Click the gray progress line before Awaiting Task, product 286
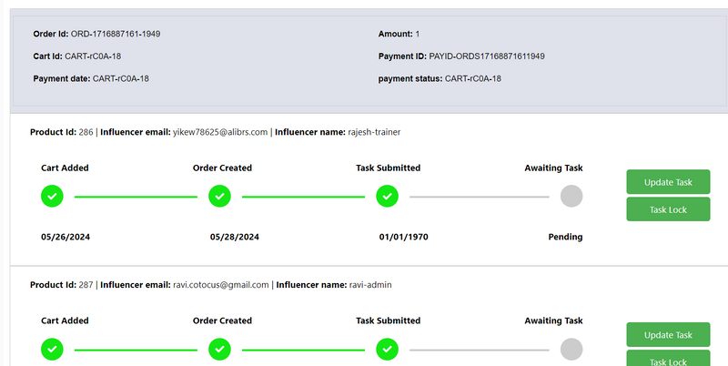 point(480,197)
